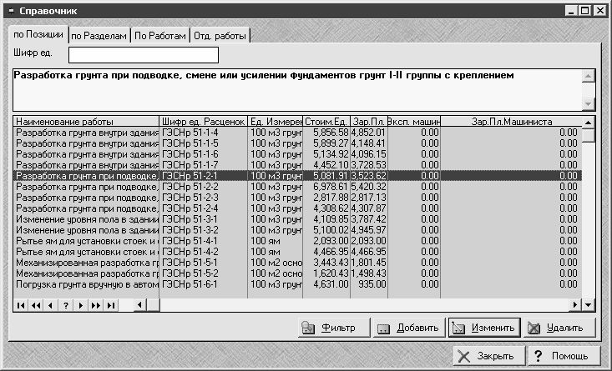Go to next record arrow
Viewport: 612px width, 371px height.
pos(81,305)
